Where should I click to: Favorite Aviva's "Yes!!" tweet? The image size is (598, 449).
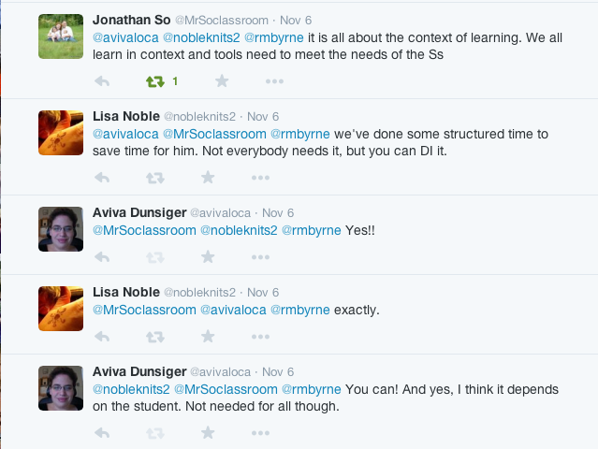tap(208, 257)
